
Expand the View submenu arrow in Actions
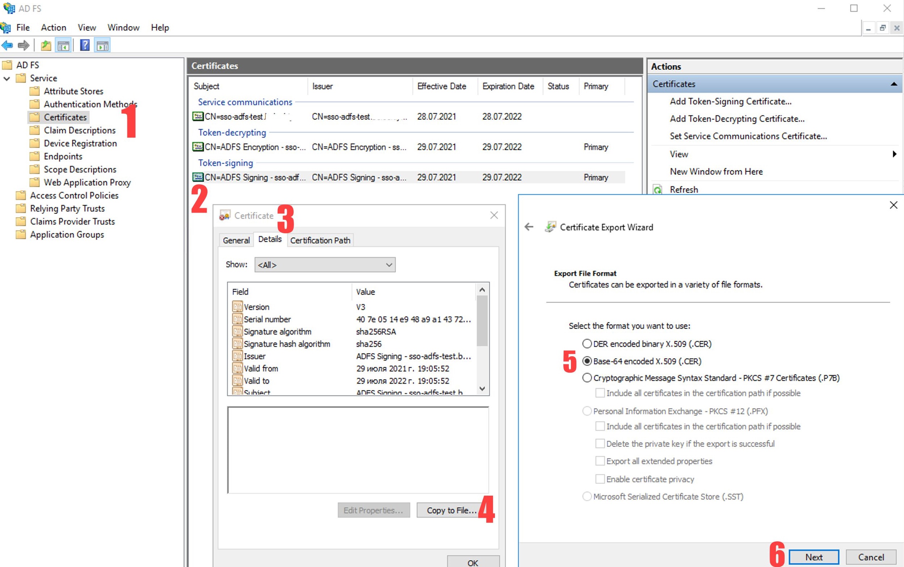coord(894,154)
